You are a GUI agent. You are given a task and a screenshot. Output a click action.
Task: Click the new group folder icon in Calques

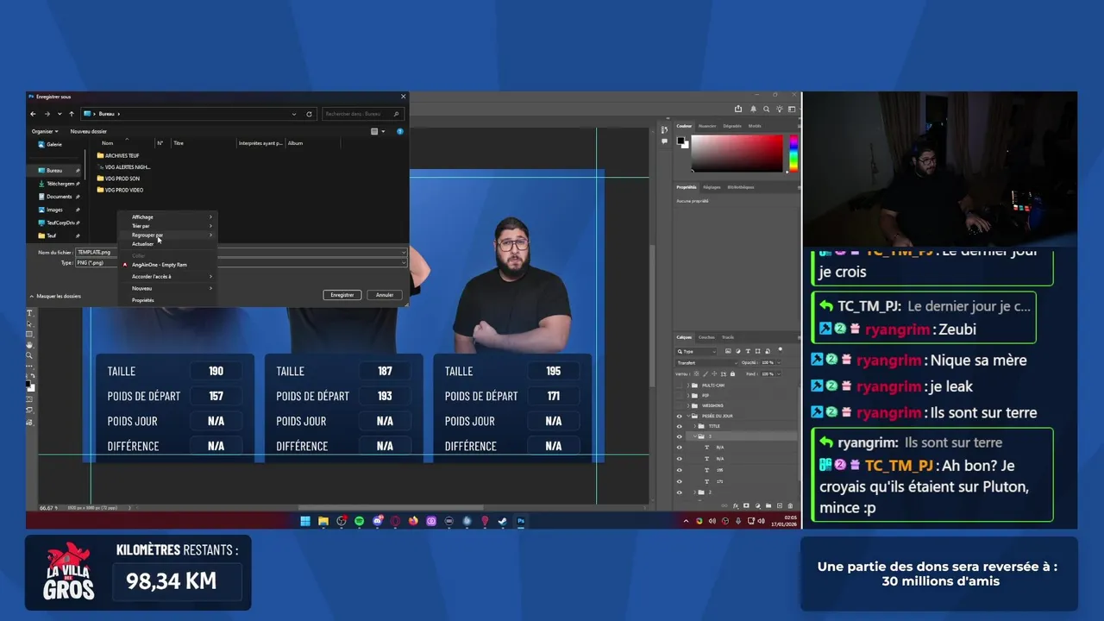[768, 505]
